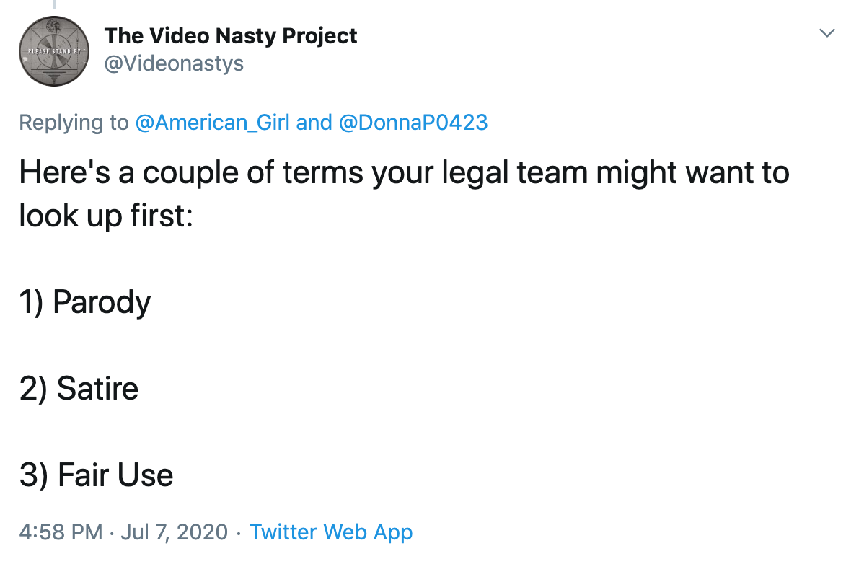The width and height of the screenshot is (851, 564).
Task: Click the "3) Fair Use" line of the tweet
Action: 97,475
